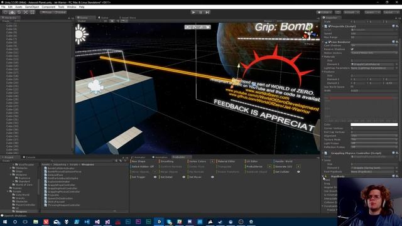Open the Projectile script component gear menu
The height and width of the screenshot is (226, 402).
[x=397, y=26]
